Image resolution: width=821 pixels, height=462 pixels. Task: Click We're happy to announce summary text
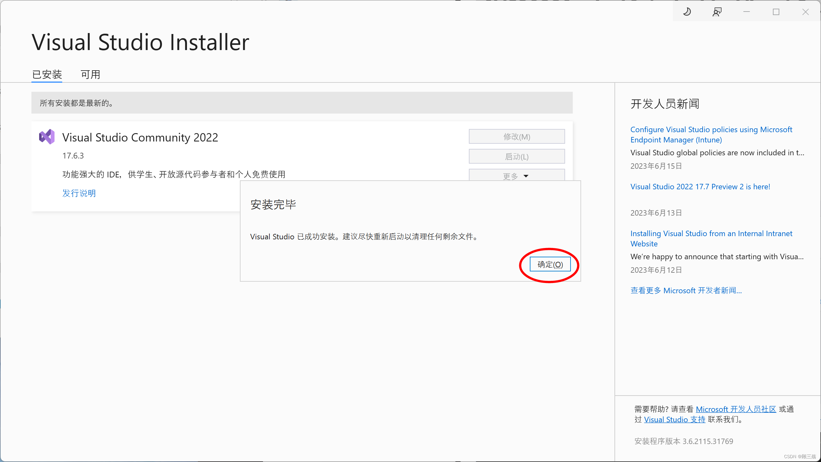tap(717, 257)
